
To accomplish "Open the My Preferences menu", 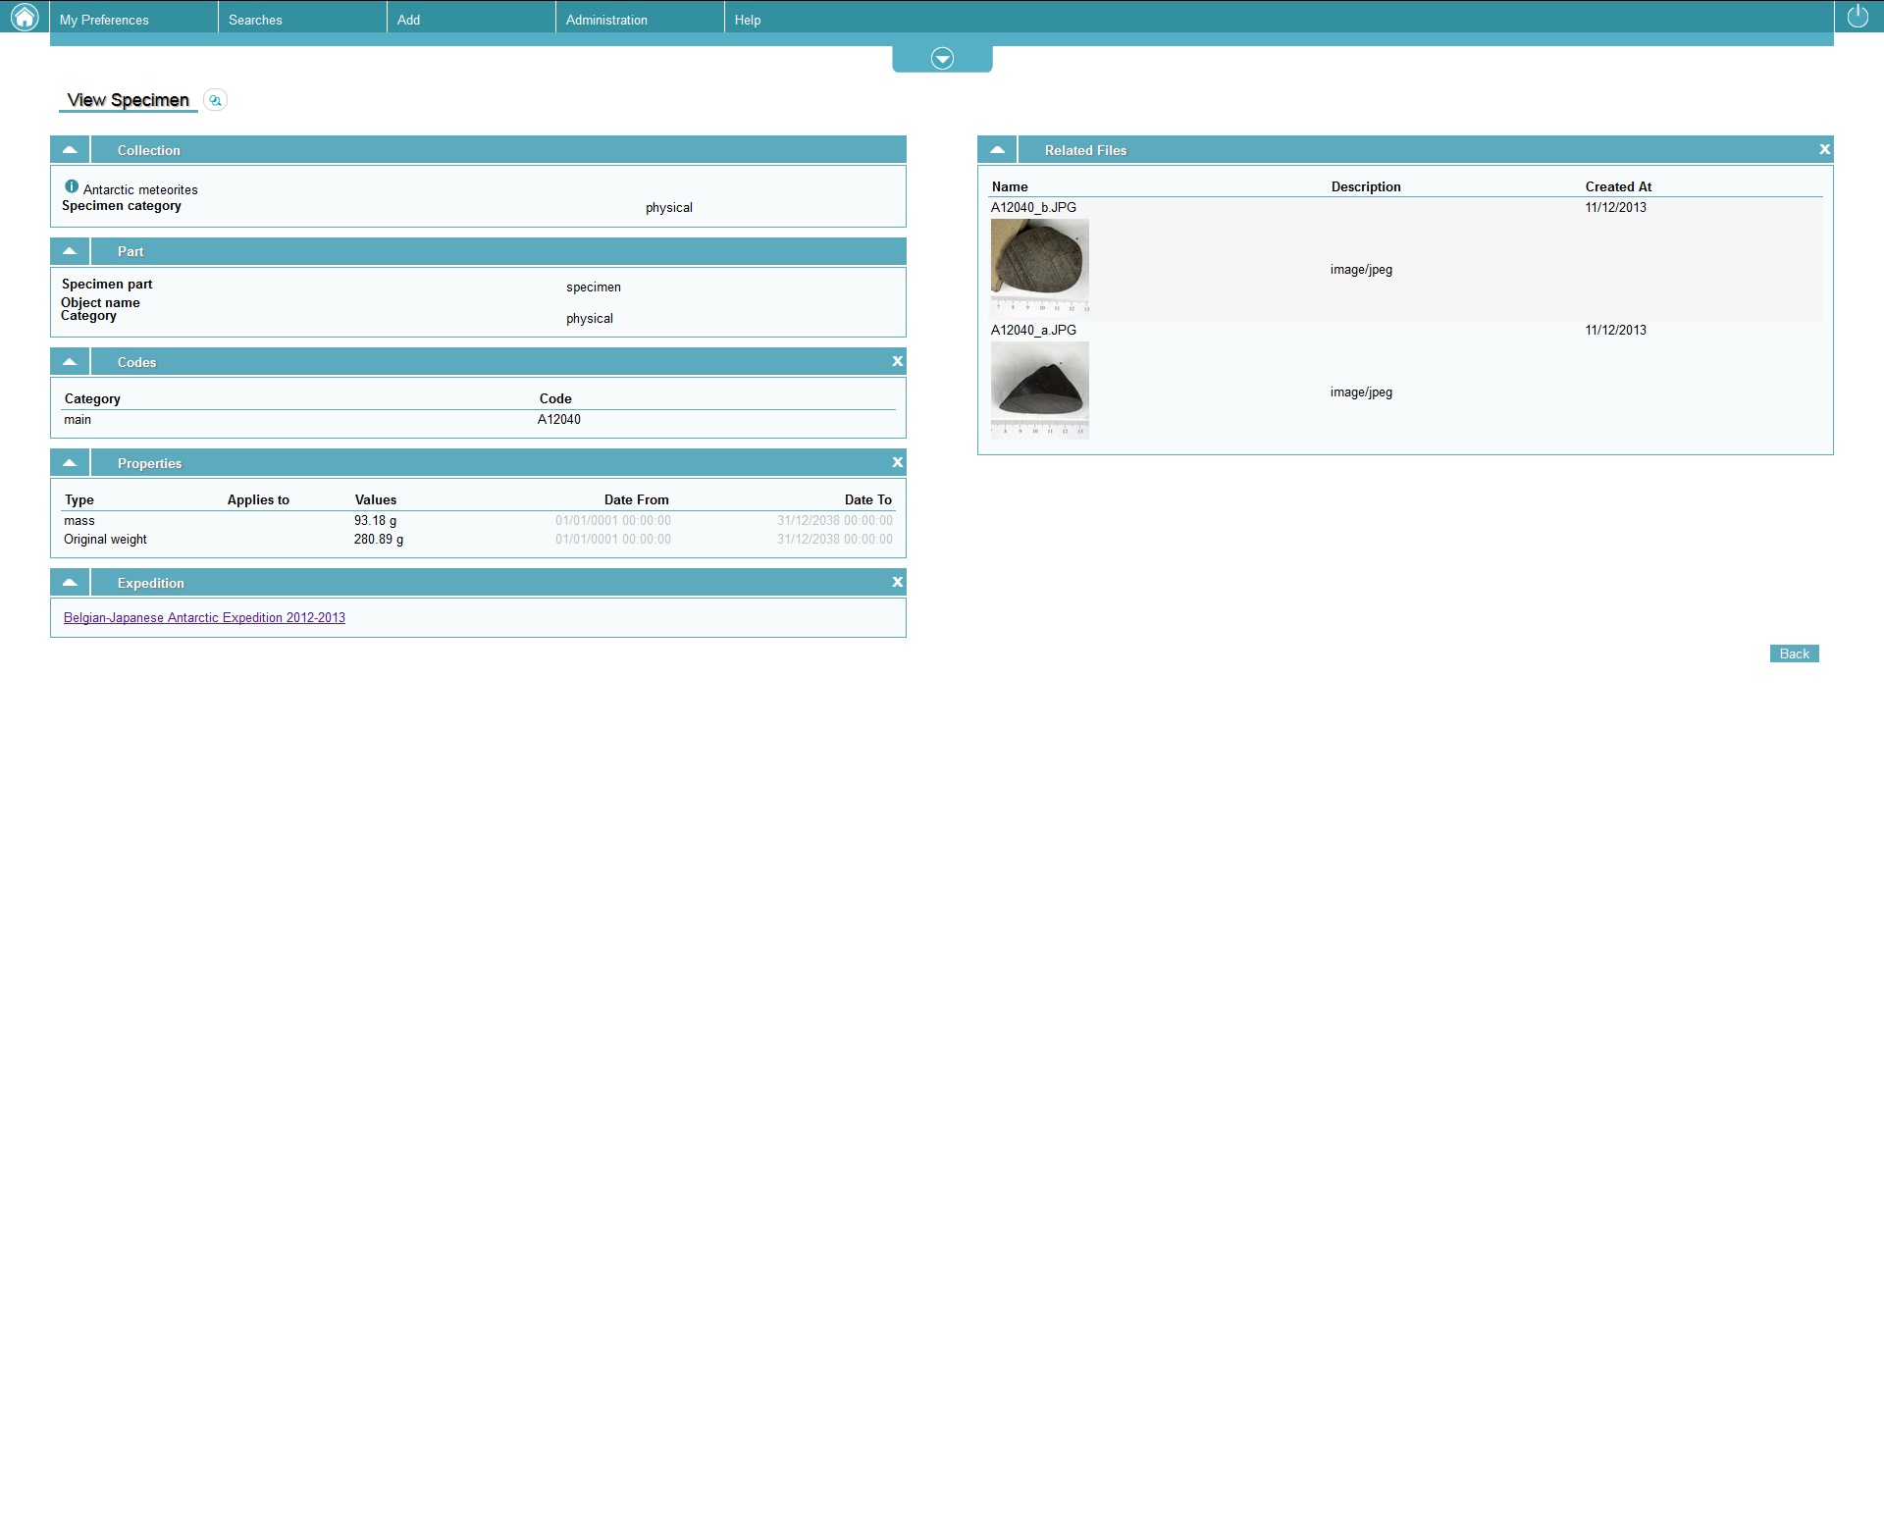I will coord(104,20).
